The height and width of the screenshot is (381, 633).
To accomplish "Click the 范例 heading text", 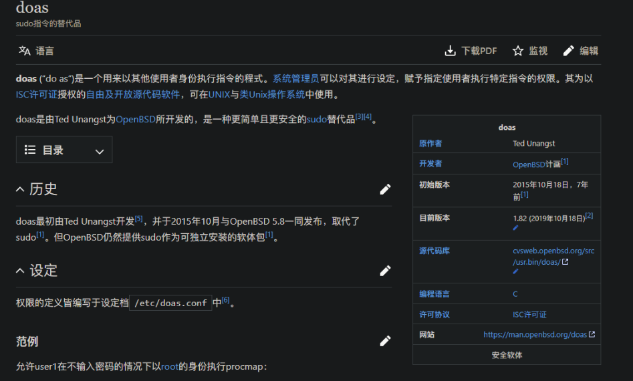I will [27, 342].
